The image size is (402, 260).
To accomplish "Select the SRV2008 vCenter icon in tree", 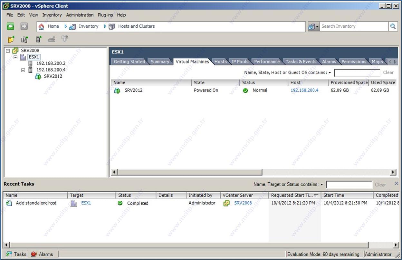I will pyautogui.click(x=15, y=51).
